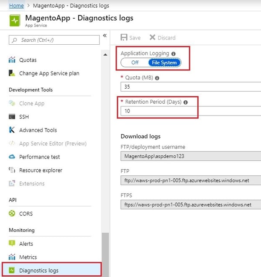This screenshot has width=261, height=277.
Task: Click the Metrics chart icon
Action: (x=12, y=257)
